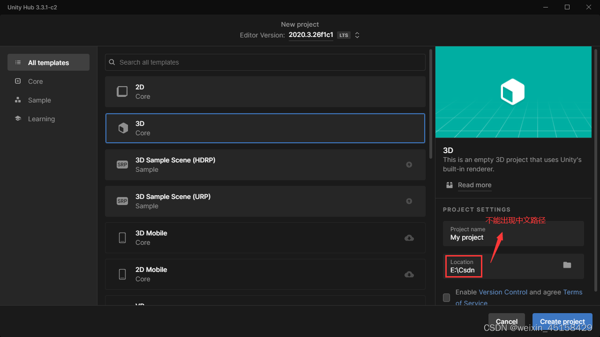Click the 2D template square icon
Image resolution: width=600 pixels, height=337 pixels.
pyautogui.click(x=122, y=91)
